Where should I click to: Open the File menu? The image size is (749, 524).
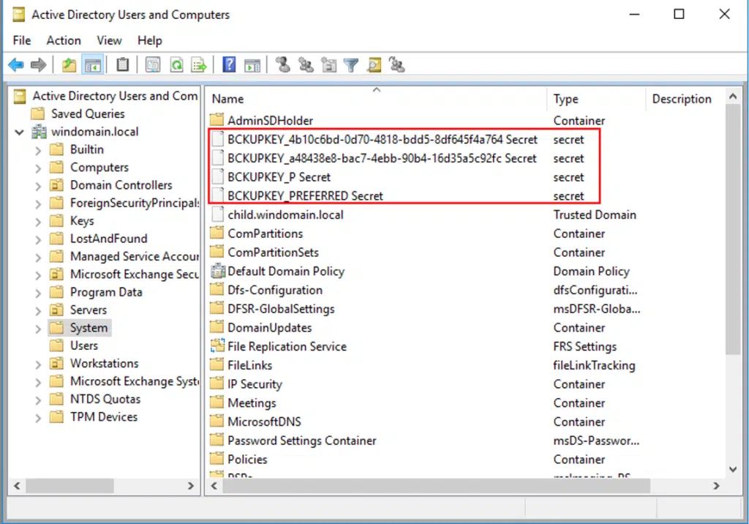click(22, 41)
